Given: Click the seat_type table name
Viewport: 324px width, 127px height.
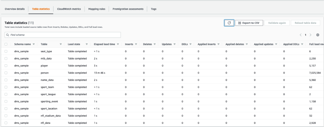Looking at the screenshot, I should pyautogui.click(x=46, y=51).
